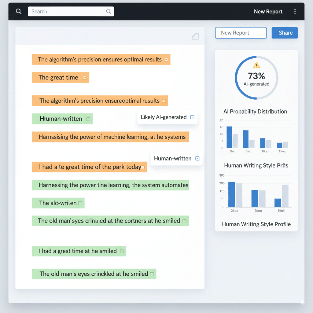Click the magnifier icon in the search bar
Image resolution: width=313 pixels, height=313 pixels.
[x=19, y=11]
